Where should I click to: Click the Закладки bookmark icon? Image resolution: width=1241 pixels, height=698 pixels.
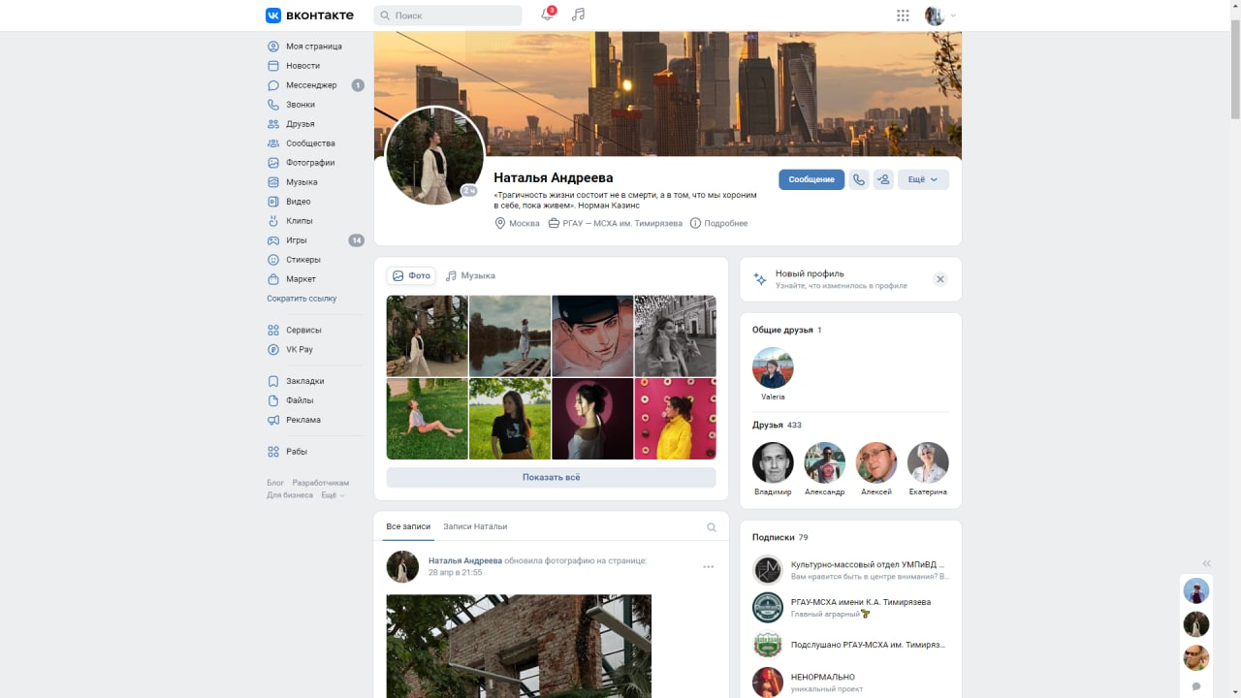(273, 381)
